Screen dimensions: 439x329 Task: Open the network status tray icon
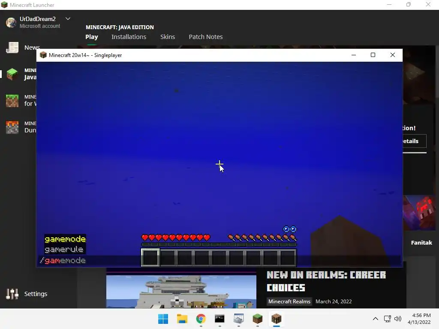click(x=388, y=319)
